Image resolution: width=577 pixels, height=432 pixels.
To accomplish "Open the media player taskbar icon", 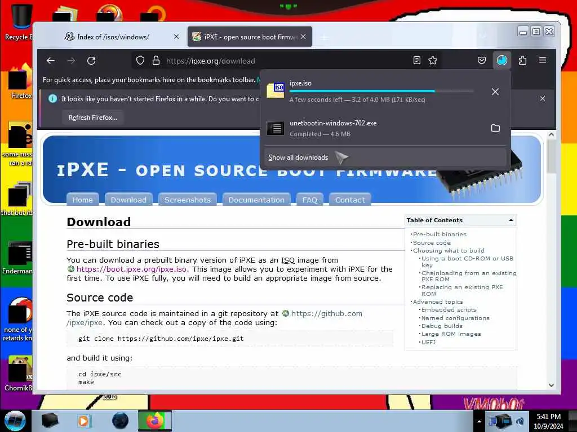I will pyautogui.click(x=83, y=421).
